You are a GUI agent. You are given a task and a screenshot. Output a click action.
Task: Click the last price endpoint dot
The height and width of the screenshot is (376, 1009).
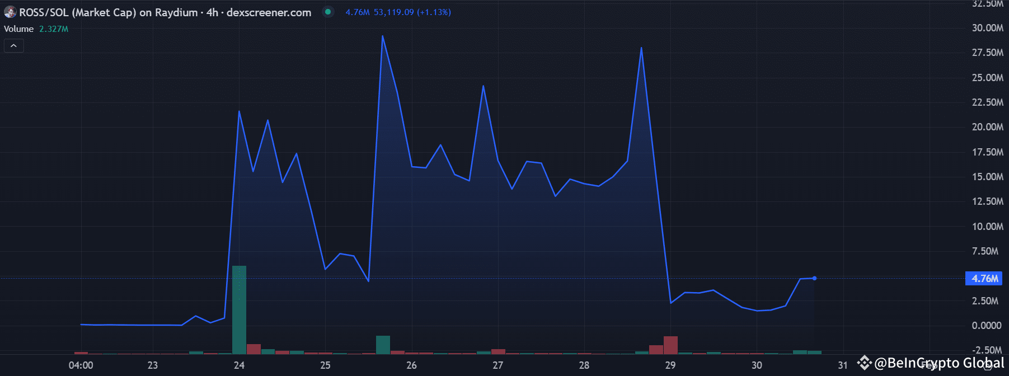point(814,278)
